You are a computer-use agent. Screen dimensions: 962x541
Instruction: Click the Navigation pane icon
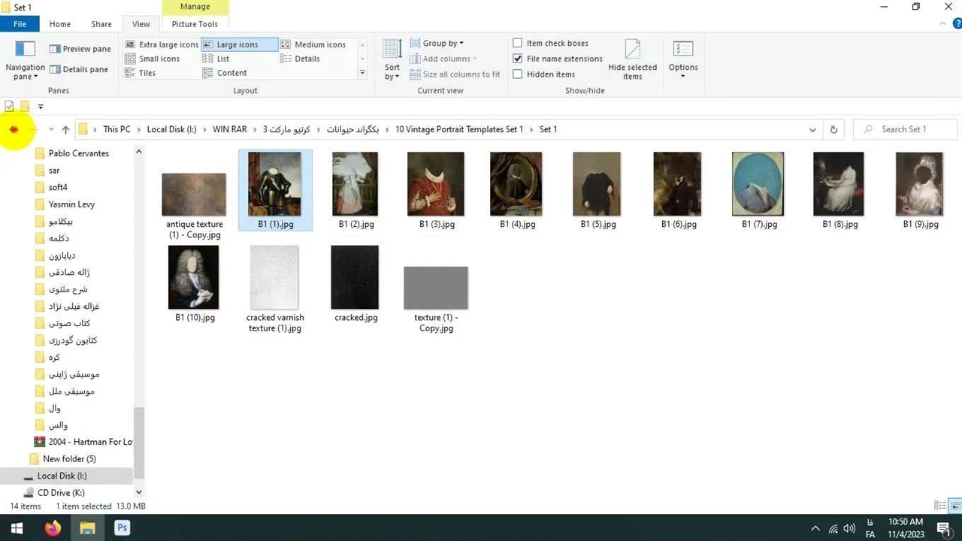coord(25,51)
